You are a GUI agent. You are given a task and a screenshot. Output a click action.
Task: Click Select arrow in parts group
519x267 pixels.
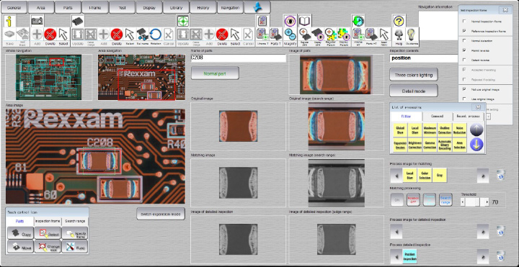(130, 37)
